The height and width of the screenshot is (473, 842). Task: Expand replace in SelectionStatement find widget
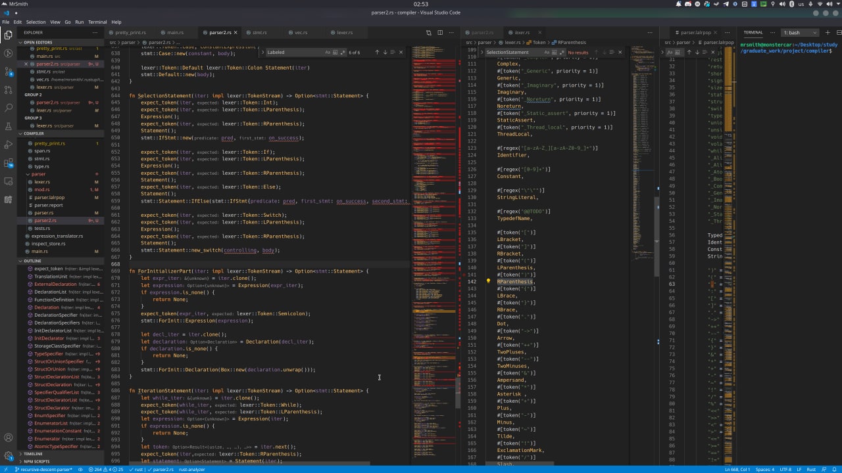tap(482, 52)
